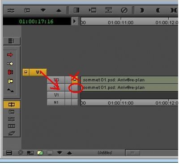
Task: Click the 01:00:11:00 mark on top timecode ruler
Action: pyautogui.click(x=121, y=22)
